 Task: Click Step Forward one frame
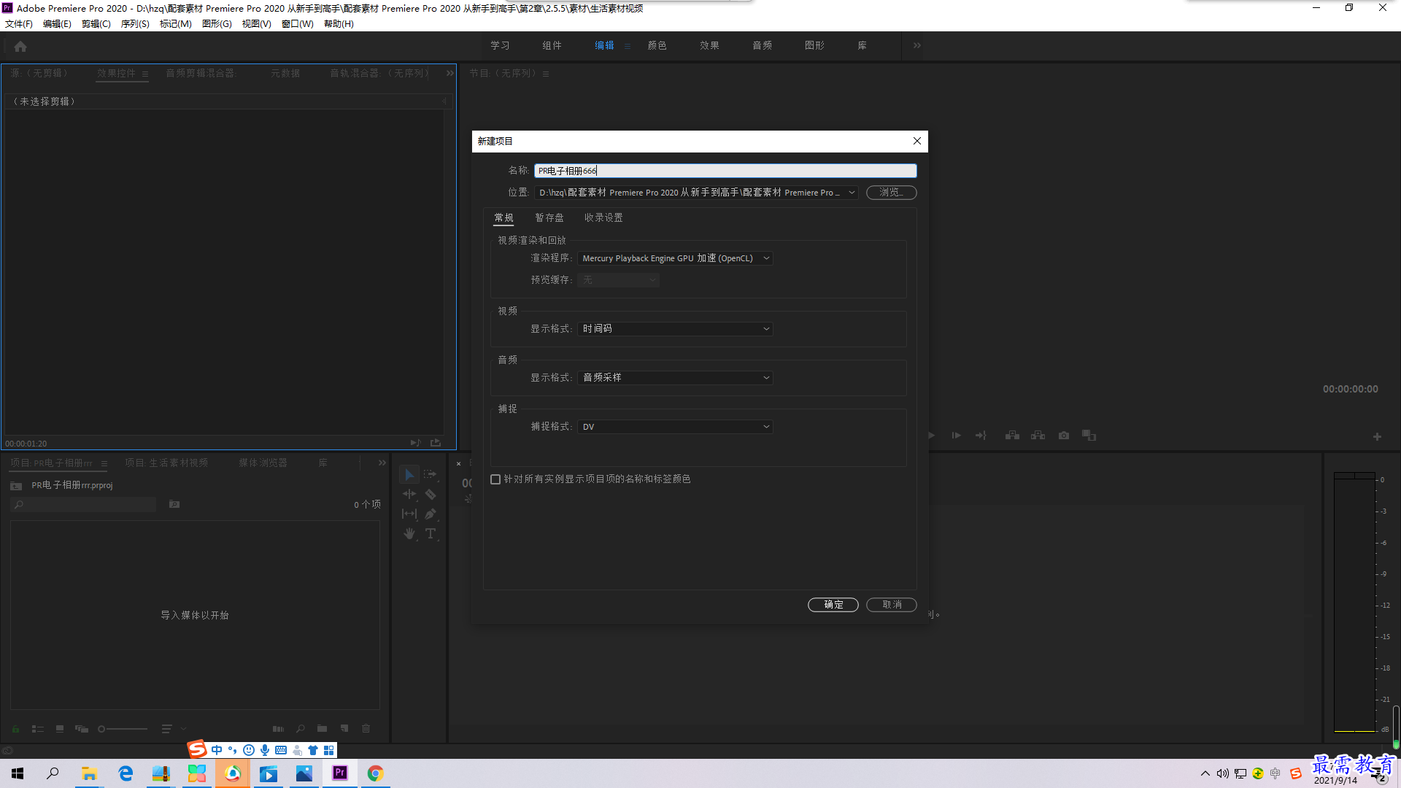(x=956, y=436)
